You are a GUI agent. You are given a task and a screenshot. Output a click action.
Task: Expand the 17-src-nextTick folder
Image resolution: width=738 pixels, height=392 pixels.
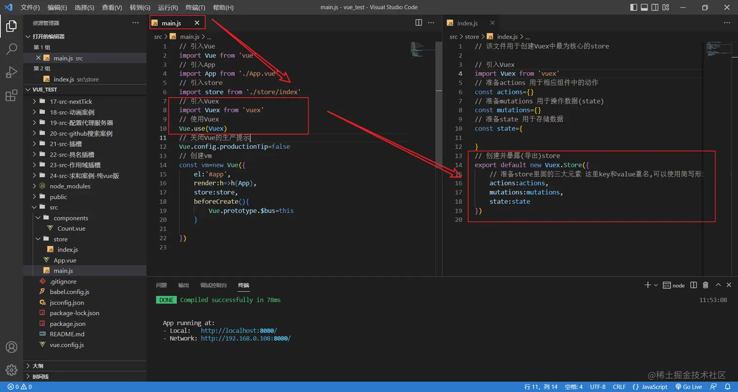click(85, 102)
